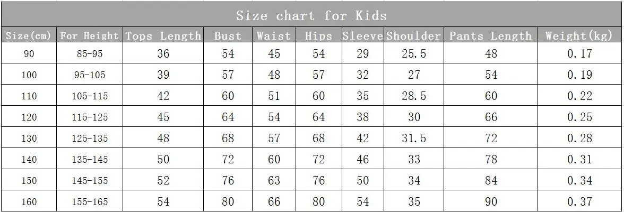The height and width of the screenshot is (212, 624).
Task: Select the 0.37 weight cell
Action: [x=579, y=202]
